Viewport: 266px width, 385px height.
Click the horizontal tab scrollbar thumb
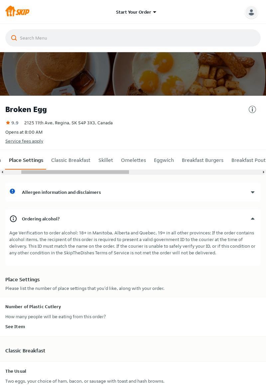[x=75, y=172]
